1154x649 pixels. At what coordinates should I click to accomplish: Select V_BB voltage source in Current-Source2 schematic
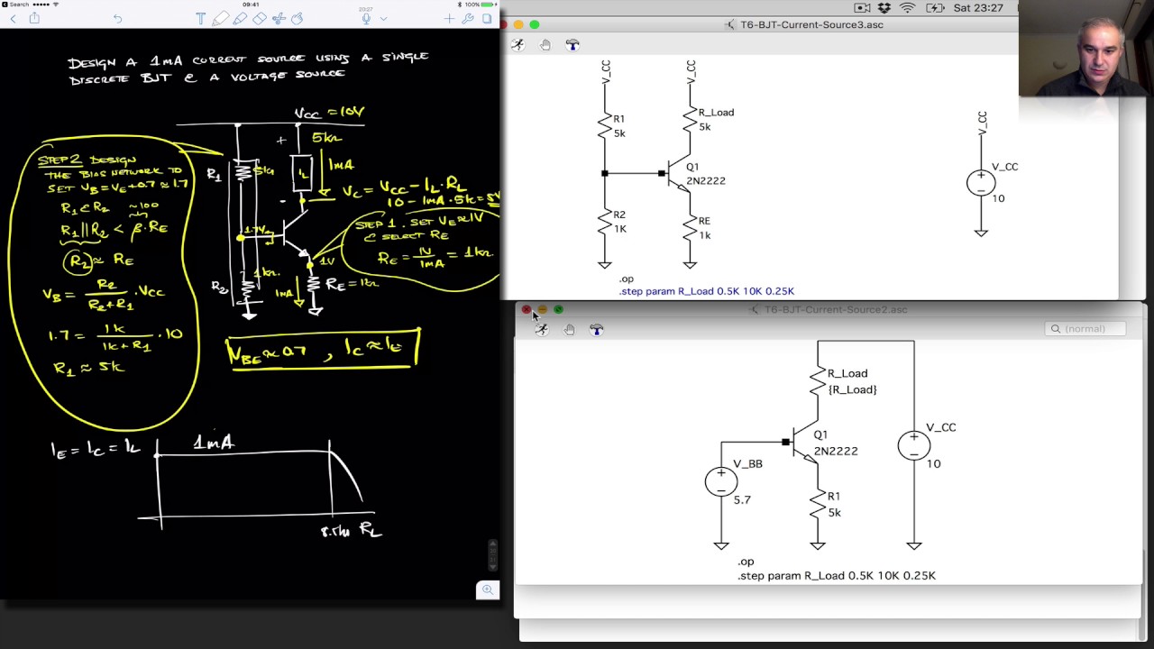pyautogui.click(x=721, y=481)
